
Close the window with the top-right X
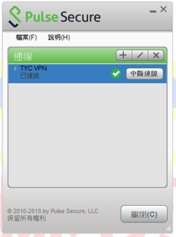tap(164, 9)
